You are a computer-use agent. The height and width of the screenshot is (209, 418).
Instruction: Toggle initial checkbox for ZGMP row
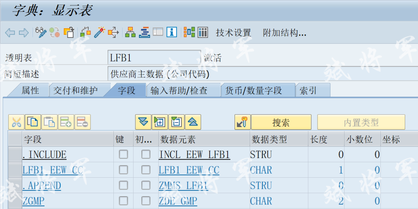point(146,201)
